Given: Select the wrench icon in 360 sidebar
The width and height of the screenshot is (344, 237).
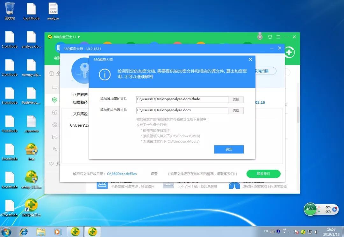Looking at the screenshot, I should tap(55, 149).
